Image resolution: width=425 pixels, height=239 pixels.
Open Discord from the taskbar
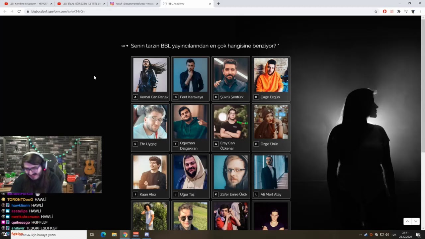pyautogui.click(x=147, y=235)
